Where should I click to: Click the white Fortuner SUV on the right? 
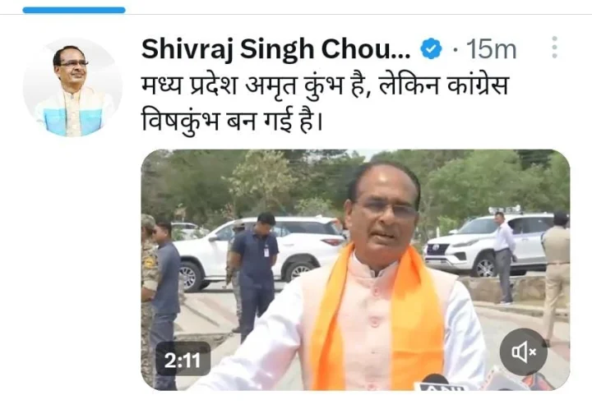485,244
